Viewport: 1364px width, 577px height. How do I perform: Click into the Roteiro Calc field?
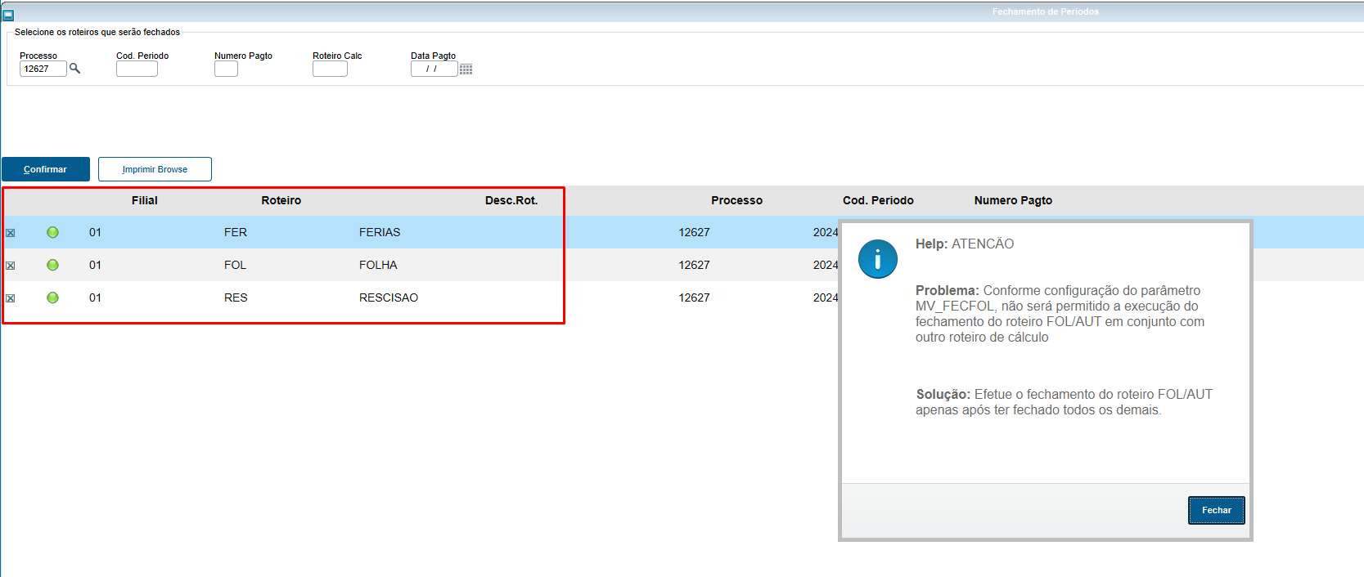coord(330,69)
